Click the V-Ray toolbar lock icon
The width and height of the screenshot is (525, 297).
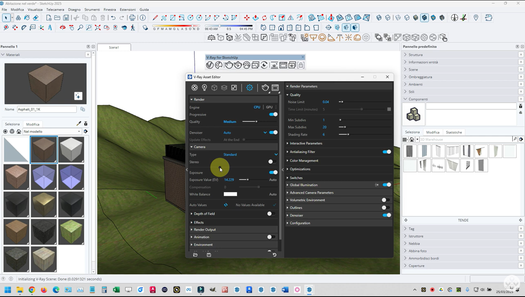click(301, 65)
